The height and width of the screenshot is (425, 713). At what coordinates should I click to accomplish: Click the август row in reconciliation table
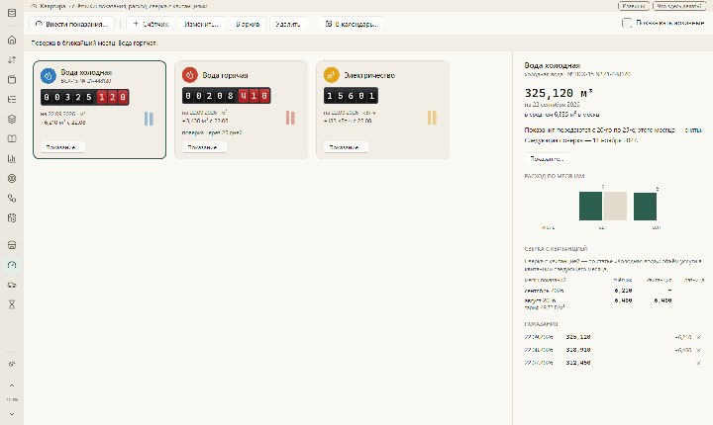(613, 303)
